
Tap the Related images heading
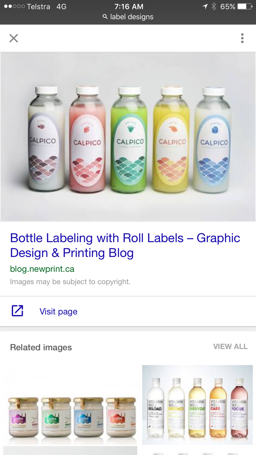(x=41, y=347)
